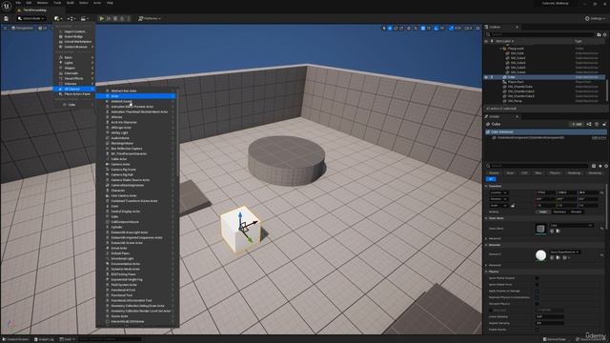This screenshot has height=343, width=610.
Task: Expand the Content Browser submenu
Action: point(75,47)
